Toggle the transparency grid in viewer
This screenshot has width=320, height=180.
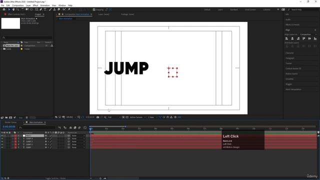click(127, 117)
